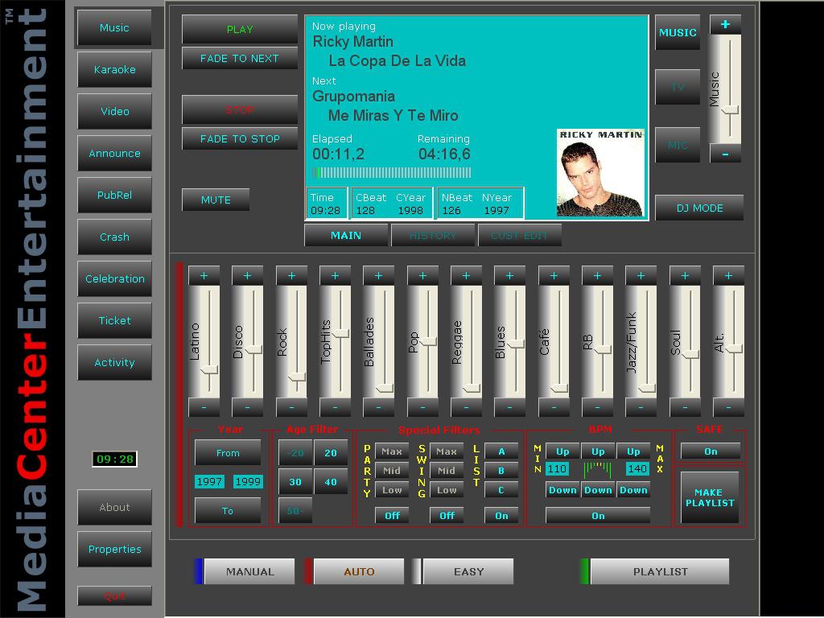Raise the Latino genre level with plus
Image resolution: width=824 pixels, height=618 pixels.
(x=204, y=276)
